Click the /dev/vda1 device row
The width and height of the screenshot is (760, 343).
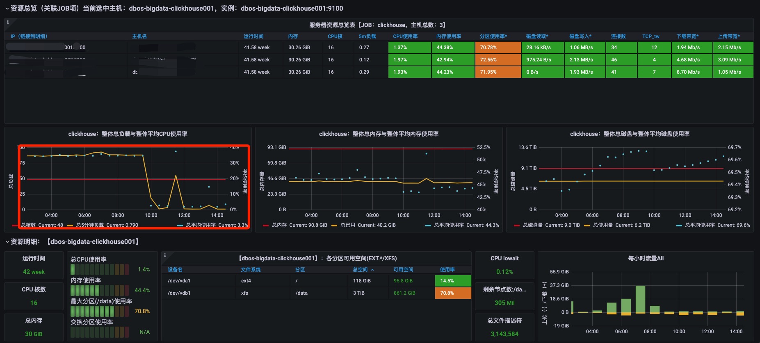click(316, 281)
